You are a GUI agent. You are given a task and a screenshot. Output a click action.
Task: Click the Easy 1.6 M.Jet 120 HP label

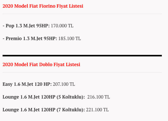(x=27, y=84)
